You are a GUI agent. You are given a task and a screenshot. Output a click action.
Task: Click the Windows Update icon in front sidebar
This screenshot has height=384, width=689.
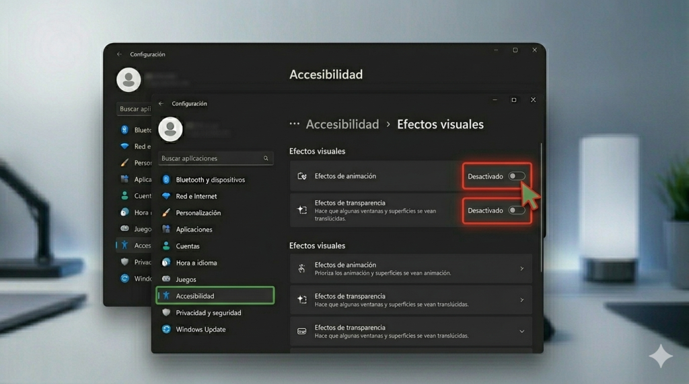(x=166, y=329)
